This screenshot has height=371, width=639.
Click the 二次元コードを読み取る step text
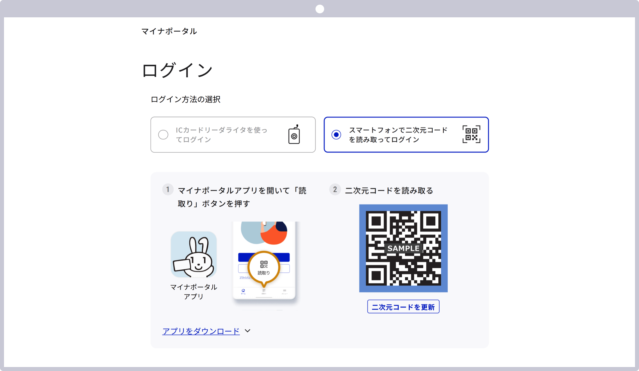(389, 190)
